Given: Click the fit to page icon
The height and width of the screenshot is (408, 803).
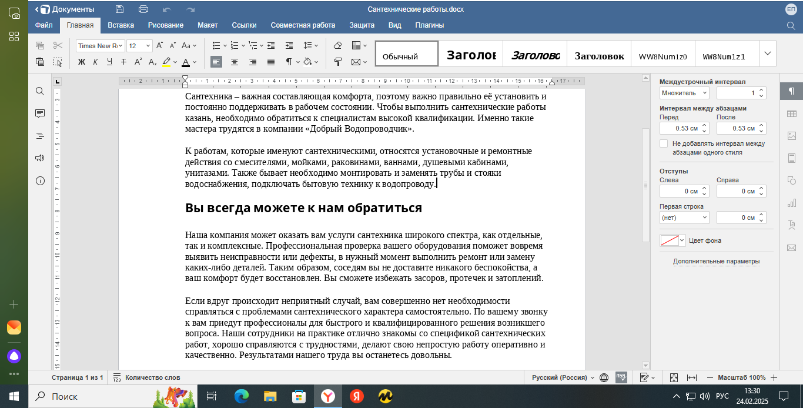Looking at the screenshot, I should click(x=674, y=377).
